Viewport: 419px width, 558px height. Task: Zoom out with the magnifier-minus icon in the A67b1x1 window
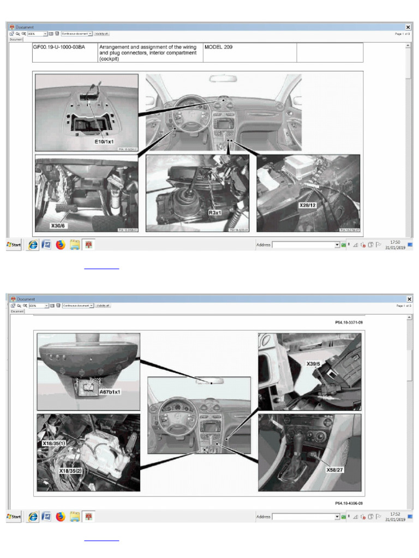click(x=19, y=305)
